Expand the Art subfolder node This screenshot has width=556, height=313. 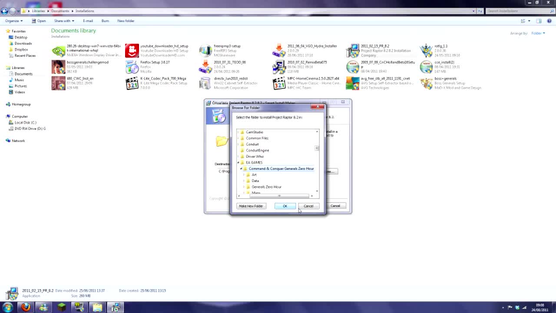(244, 175)
